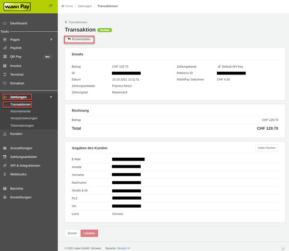Viewport: 289px width, 251px height.
Task: Open external link icon beside logo
Action: [50, 6]
